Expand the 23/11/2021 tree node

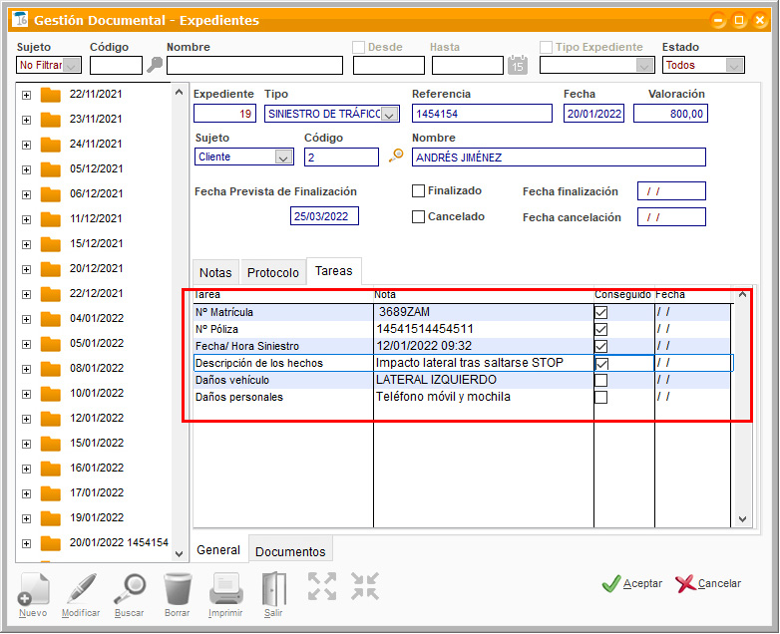26,120
